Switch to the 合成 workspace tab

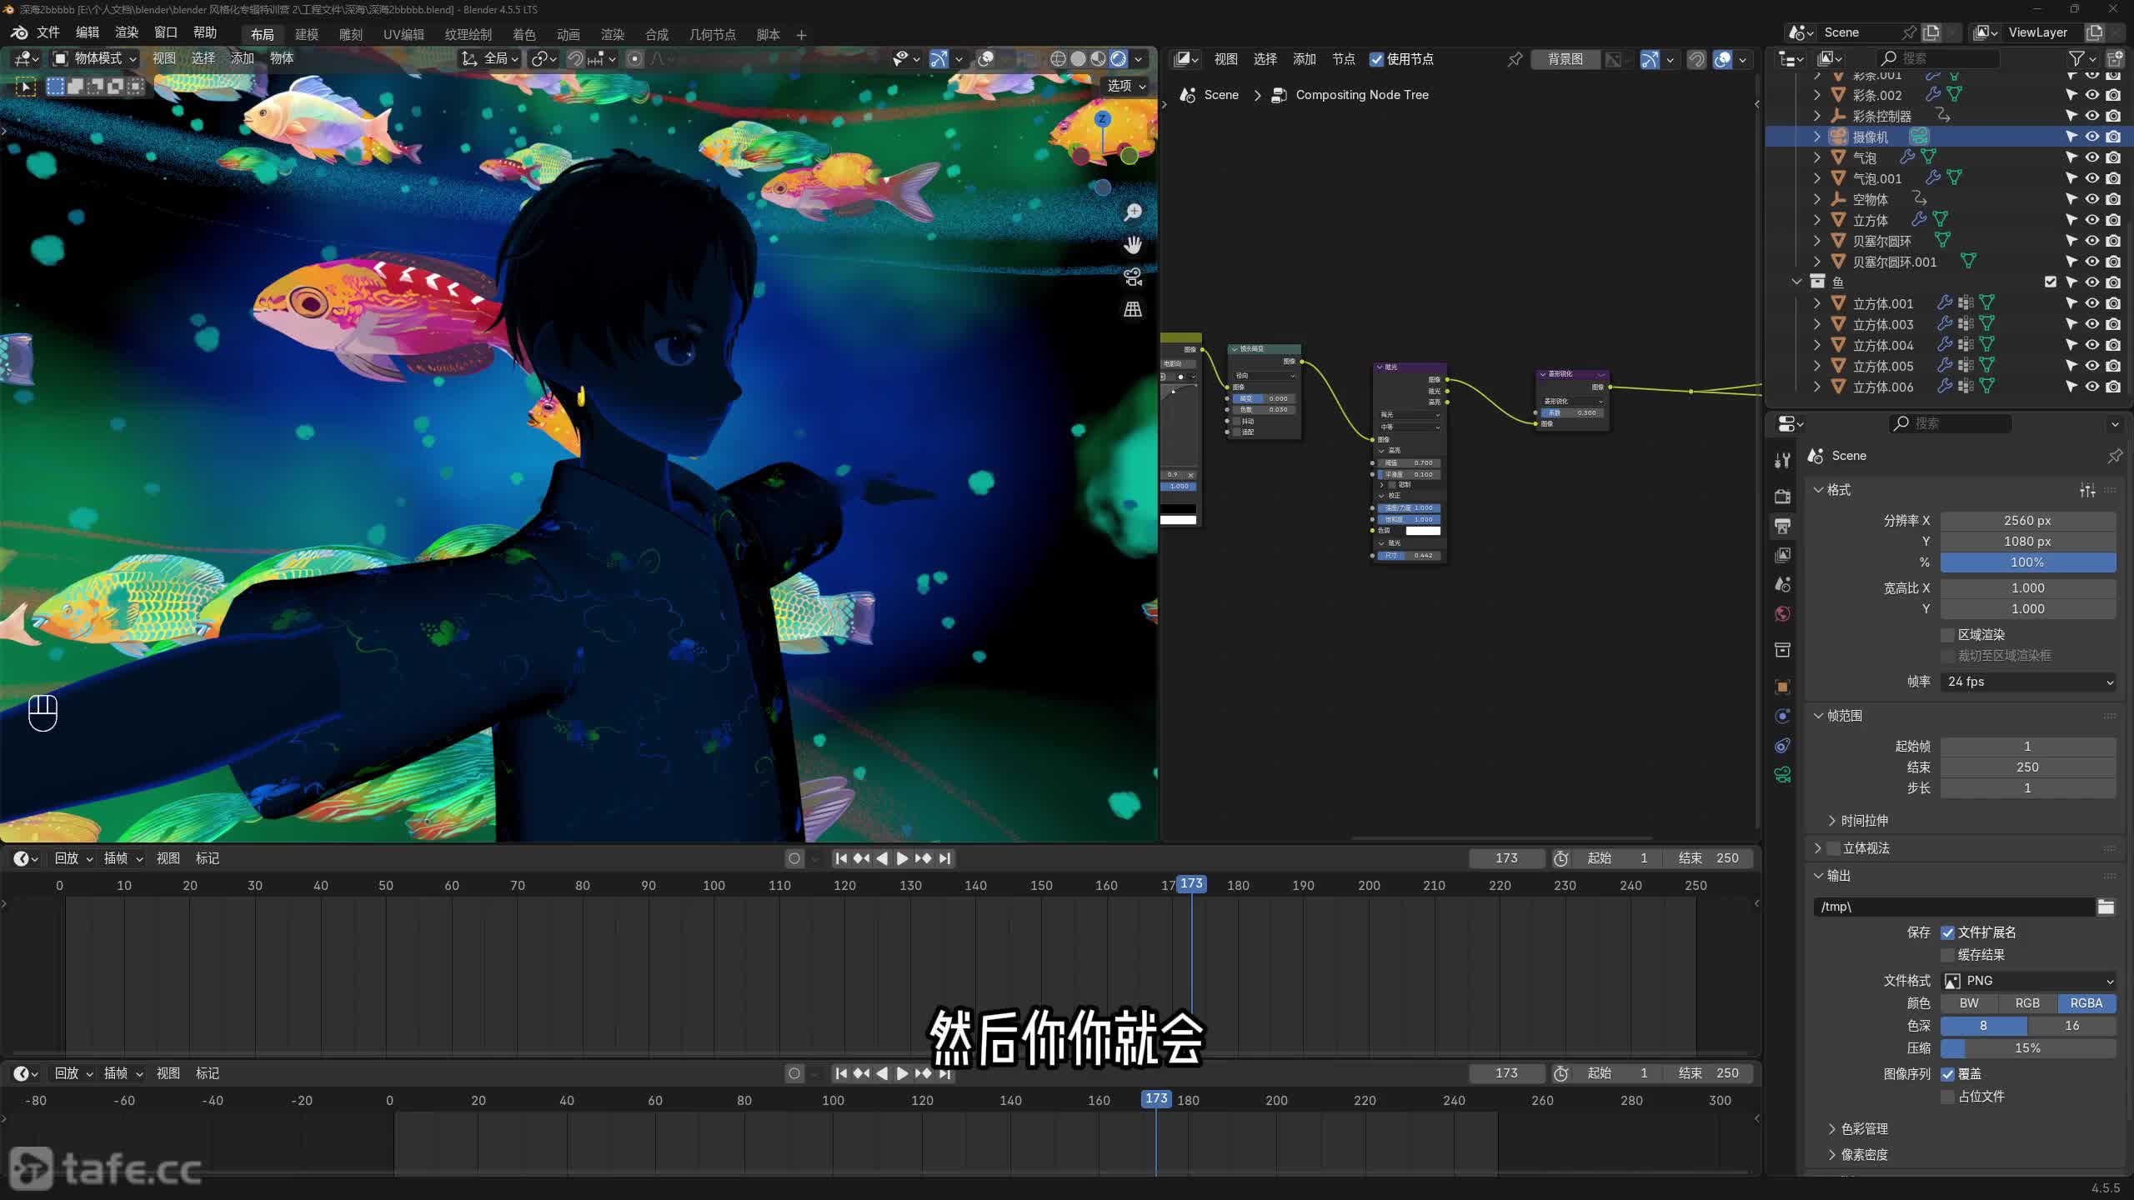(657, 34)
